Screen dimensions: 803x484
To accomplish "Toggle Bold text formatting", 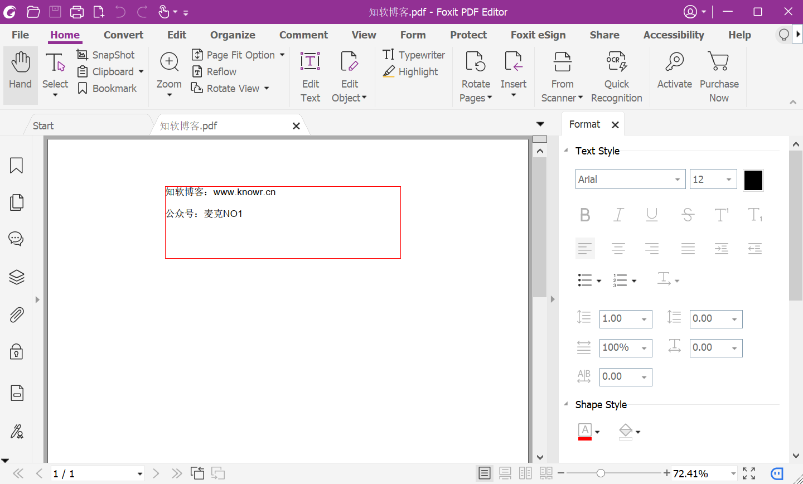I will [585, 215].
